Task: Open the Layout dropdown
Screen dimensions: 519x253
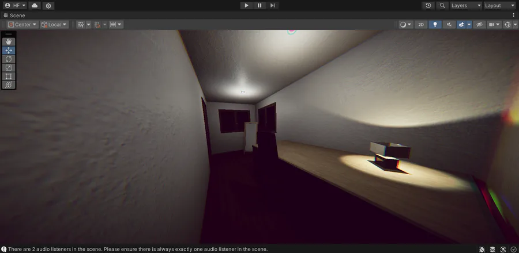Action: click(499, 6)
